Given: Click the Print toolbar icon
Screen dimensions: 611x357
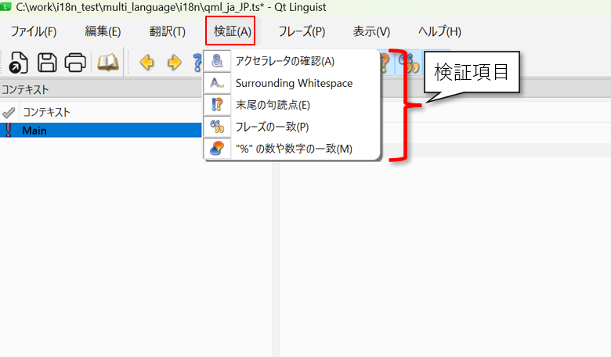Looking at the screenshot, I should (75, 63).
